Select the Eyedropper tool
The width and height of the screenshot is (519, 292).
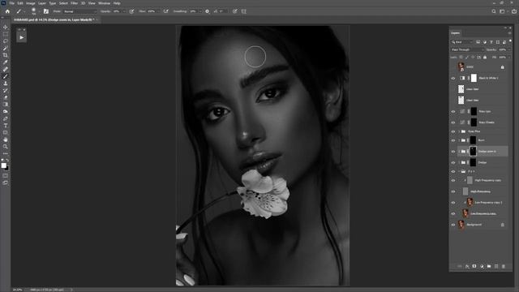tap(6, 62)
